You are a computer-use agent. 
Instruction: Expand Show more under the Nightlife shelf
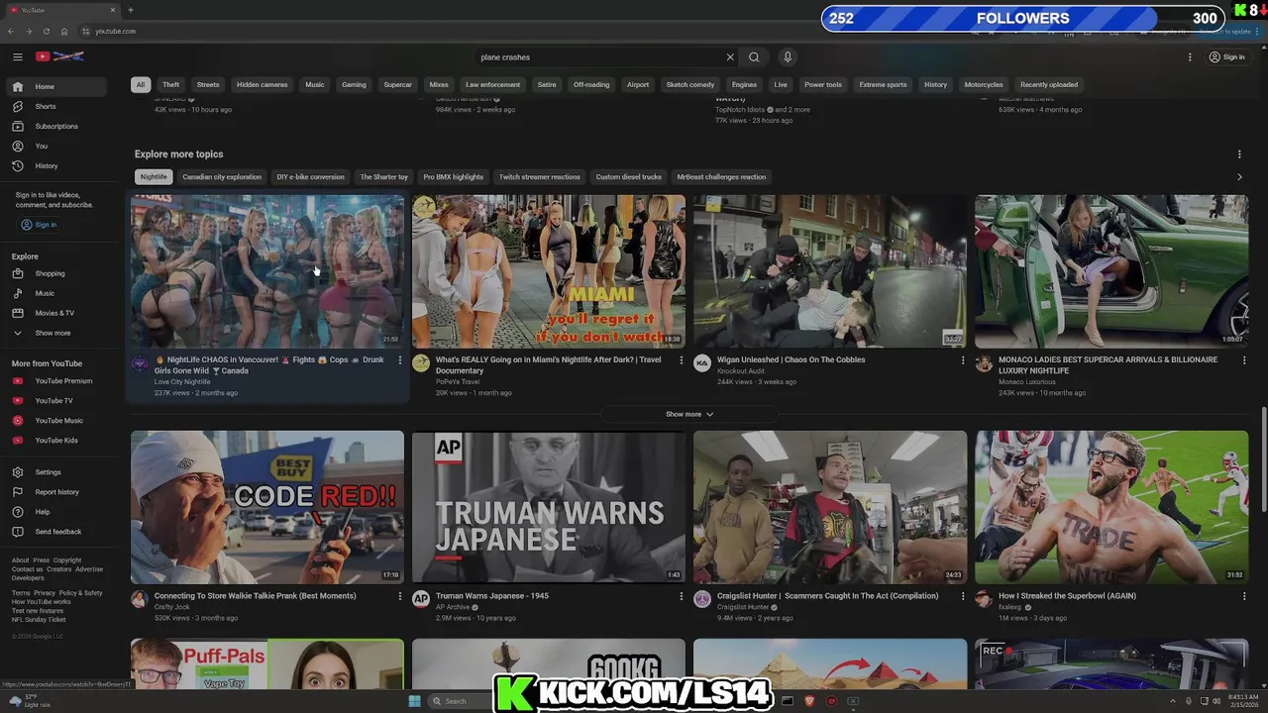point(689,414)
